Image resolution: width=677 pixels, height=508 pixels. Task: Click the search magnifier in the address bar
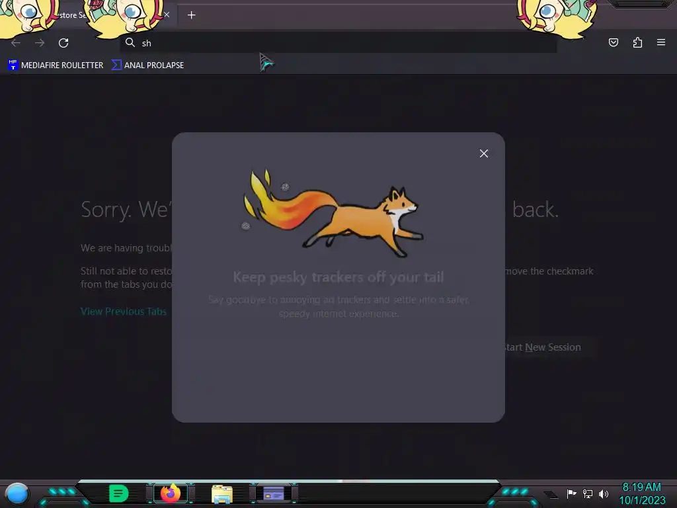[x=130, y=42]
